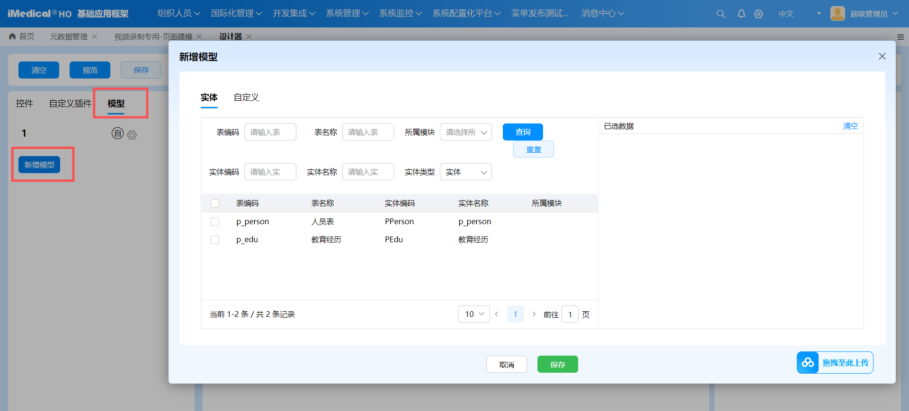Open the notification bell icon
This screenshot has height=411, width=909.
(x=741, y=14)
